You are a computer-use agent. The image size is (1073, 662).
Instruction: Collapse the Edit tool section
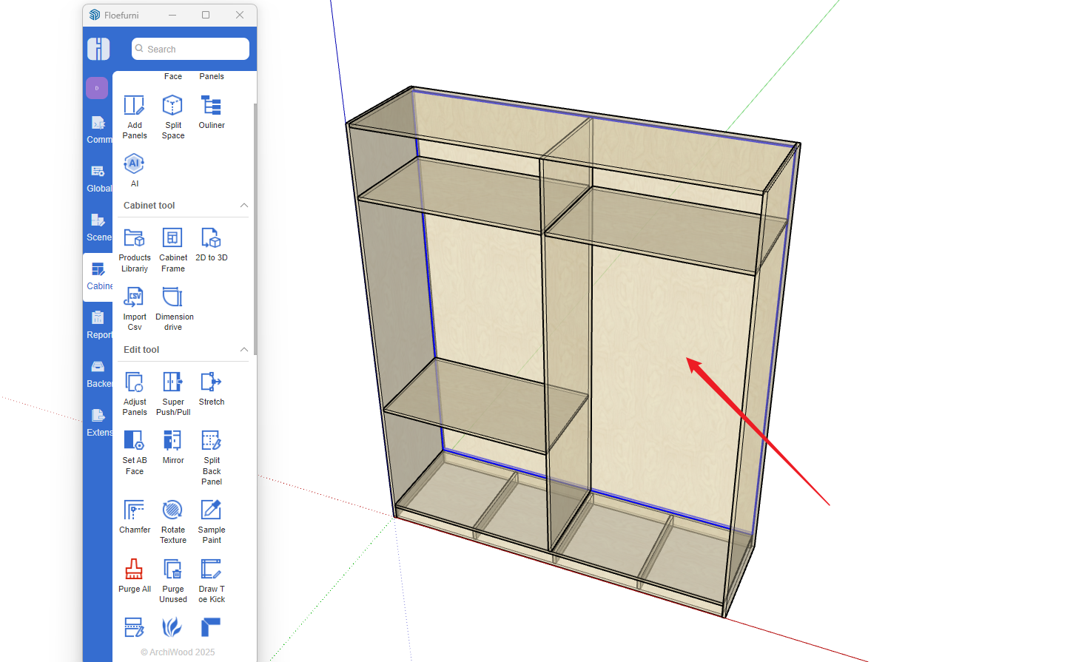click(x=243, y=350)
